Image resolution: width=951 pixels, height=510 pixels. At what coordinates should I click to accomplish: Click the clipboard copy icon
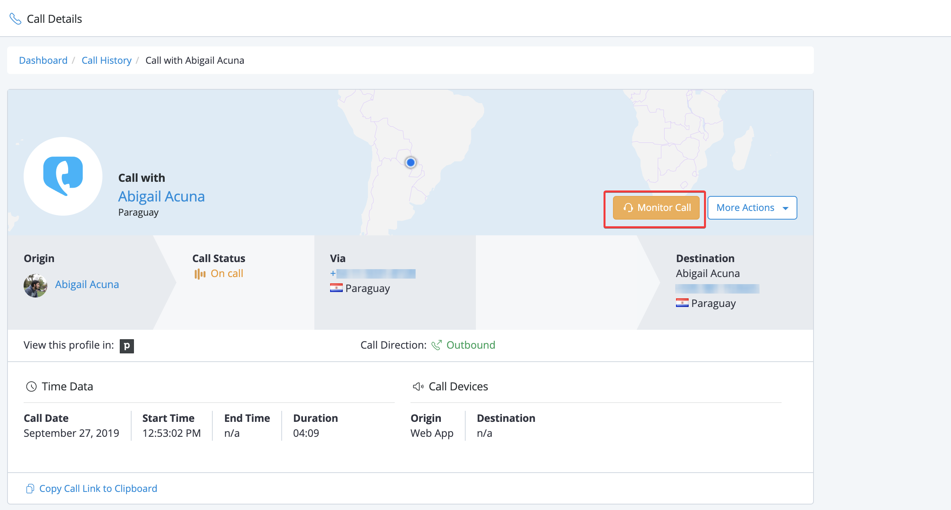point(30,488)
